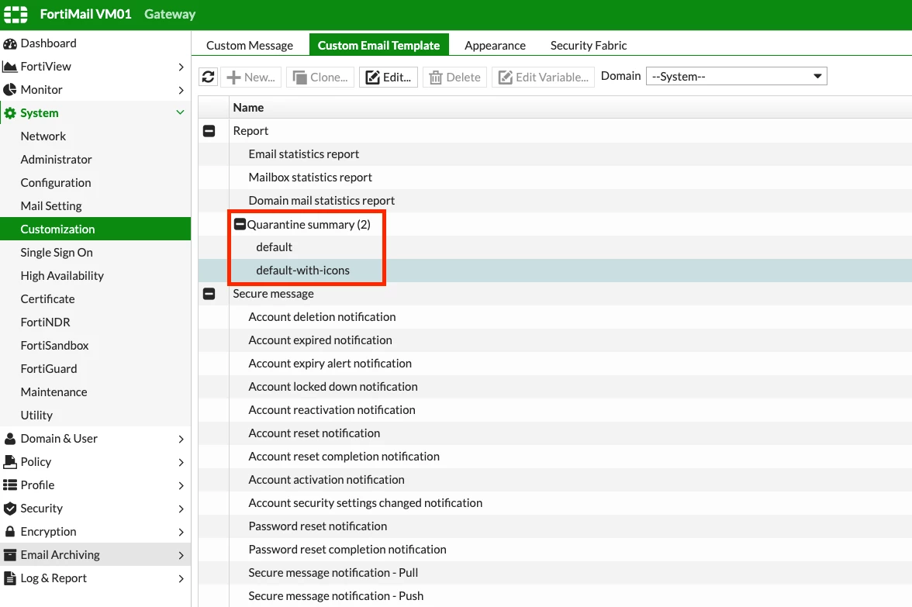The width and height of the screenshot is (912, 607).
Task: Select the default-with-icons template
Action: [555, 271]
